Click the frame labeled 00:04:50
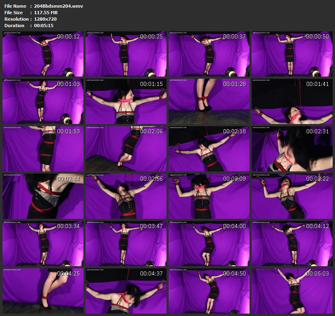335x316 pixels. [x=209, y=291]
